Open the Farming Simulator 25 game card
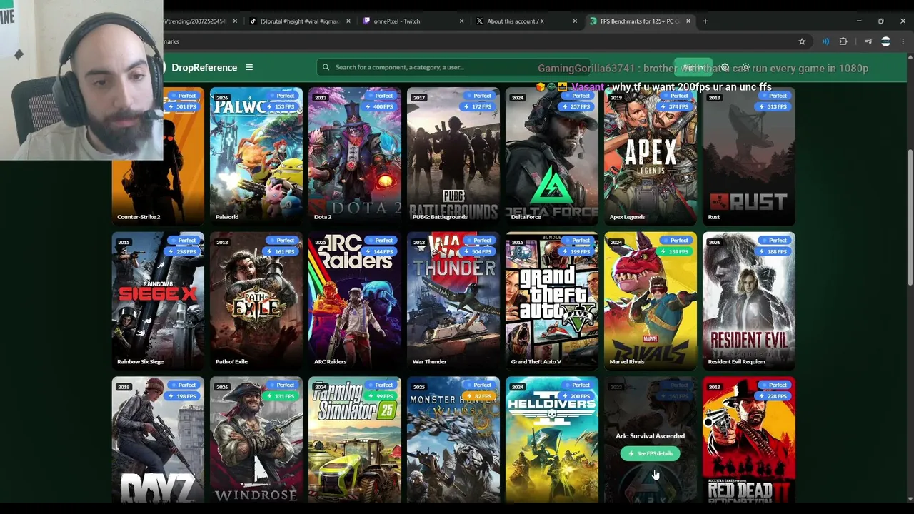The height and width of the screenshot is (514, 914). (x=355, y=440)
